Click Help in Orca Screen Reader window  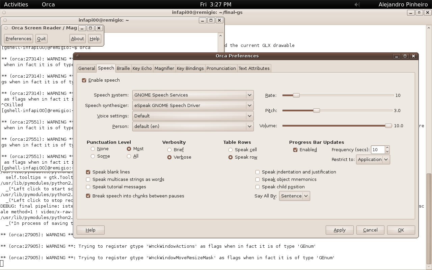94,38
